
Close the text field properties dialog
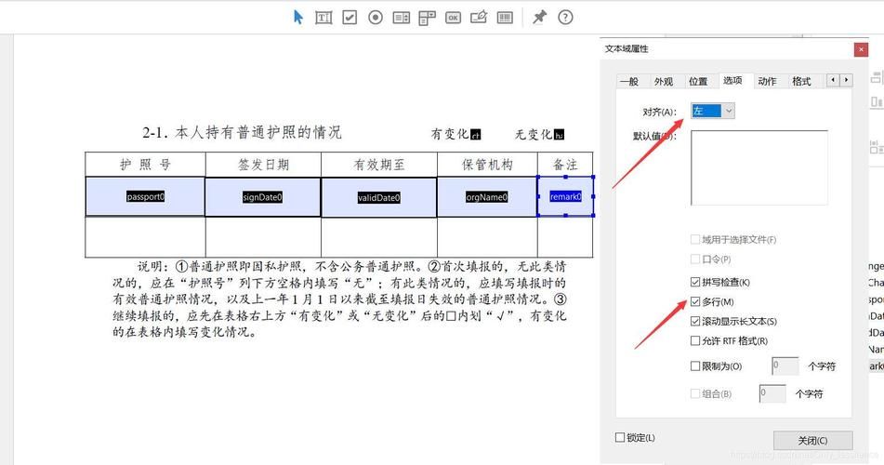tap(861, 49)
